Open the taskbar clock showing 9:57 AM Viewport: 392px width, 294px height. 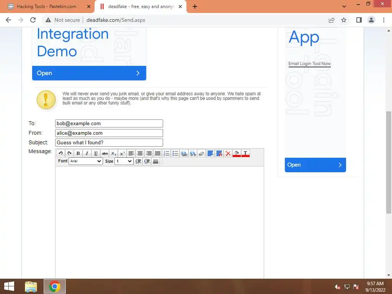[375, 286]
